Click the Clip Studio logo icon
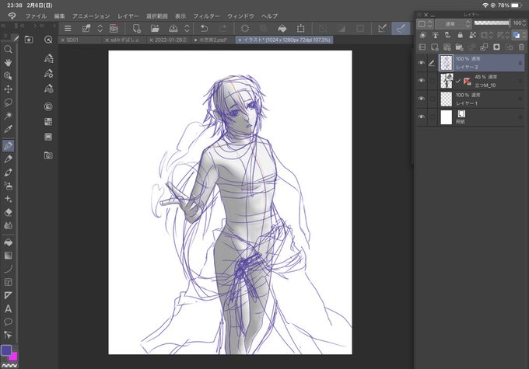Viewport: 529px width, 369px height. 12,16
